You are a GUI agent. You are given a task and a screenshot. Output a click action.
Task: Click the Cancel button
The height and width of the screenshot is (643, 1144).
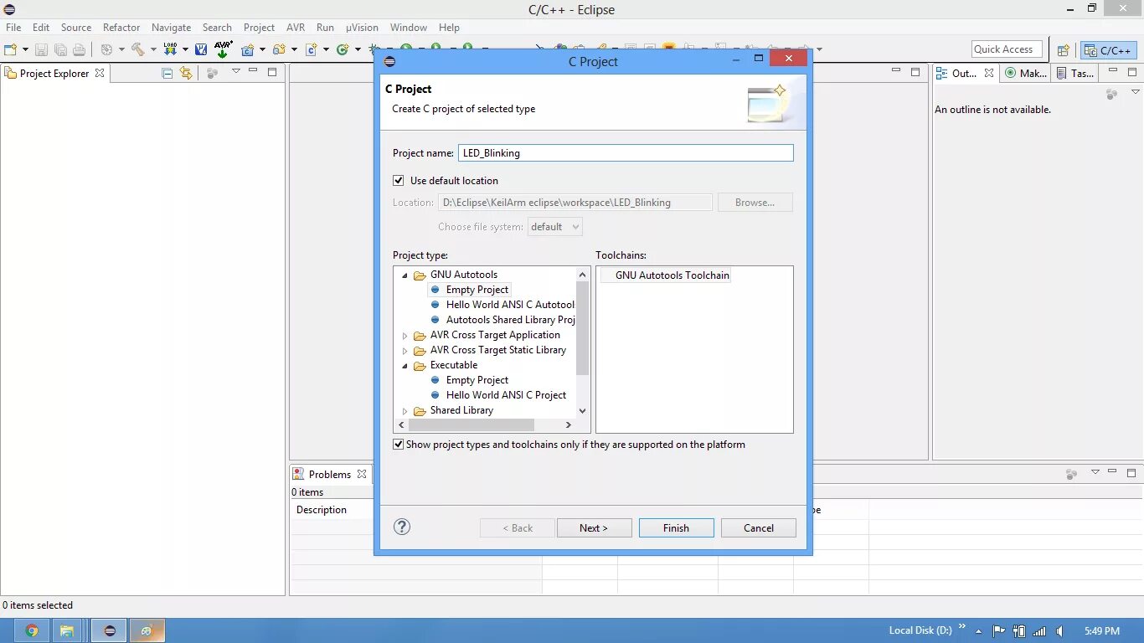[759, 527]
